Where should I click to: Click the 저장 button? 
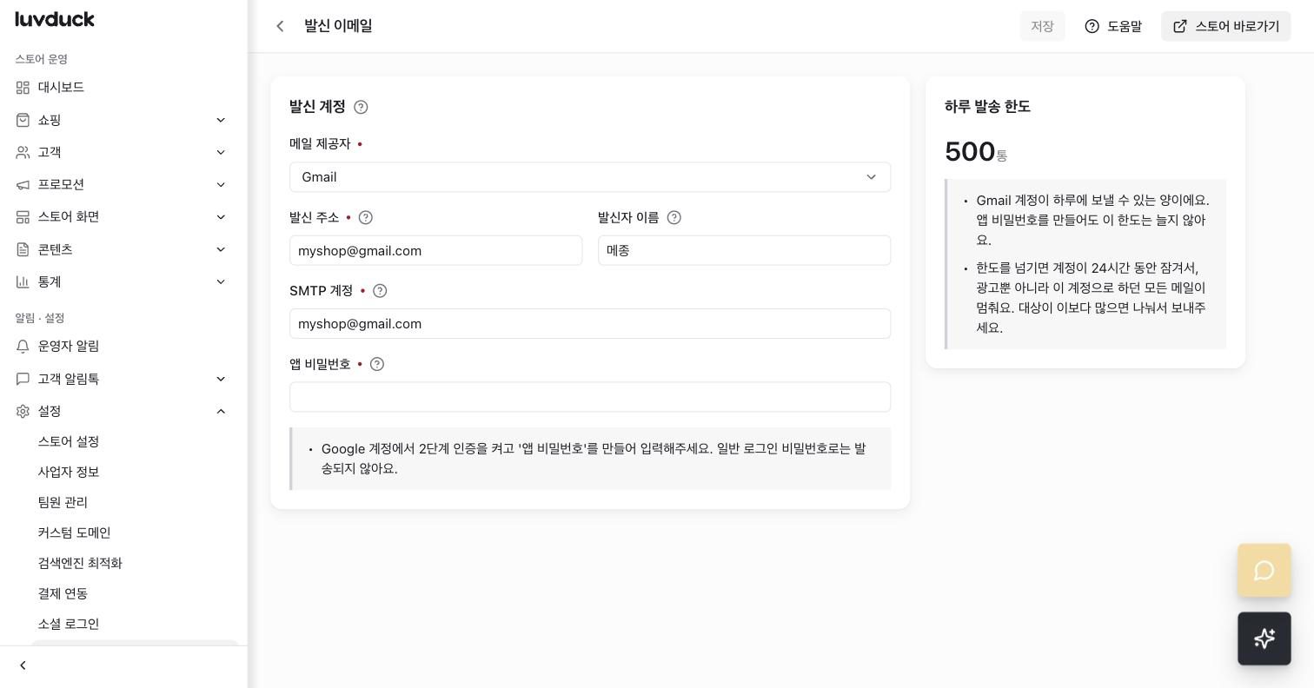tap(1042, 26)
